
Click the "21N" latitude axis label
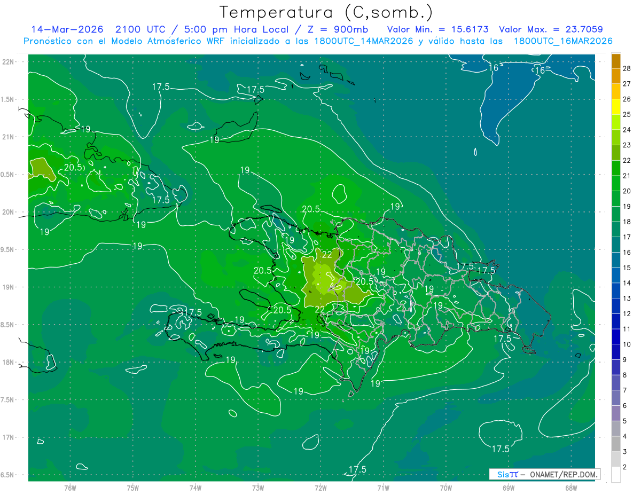(x=9, y=137)
